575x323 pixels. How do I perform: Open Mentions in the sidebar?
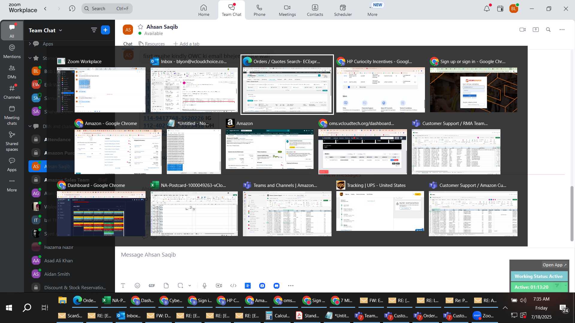(x=12, y=51)
